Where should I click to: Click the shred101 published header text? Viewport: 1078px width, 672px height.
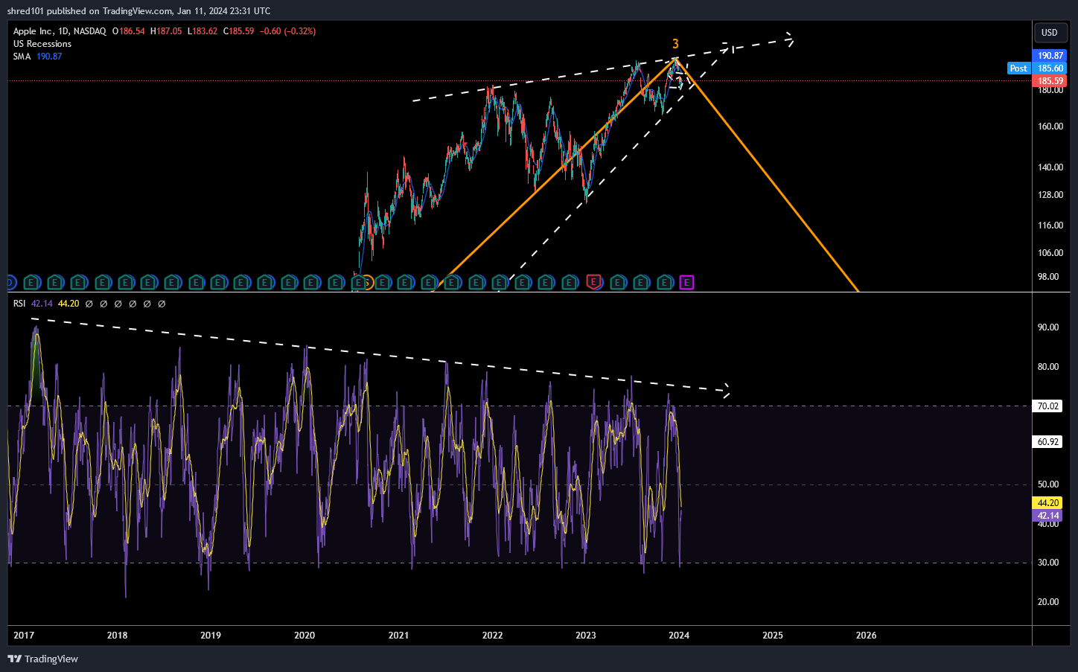[138, 11]
